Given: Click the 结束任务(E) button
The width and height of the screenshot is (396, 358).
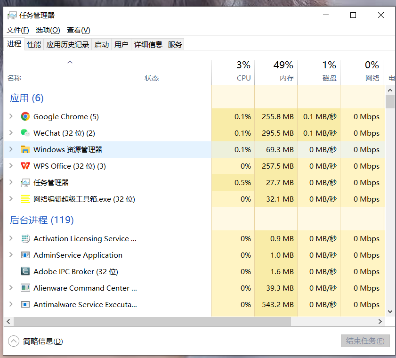Looking at the screenshot, I should 365,341.
